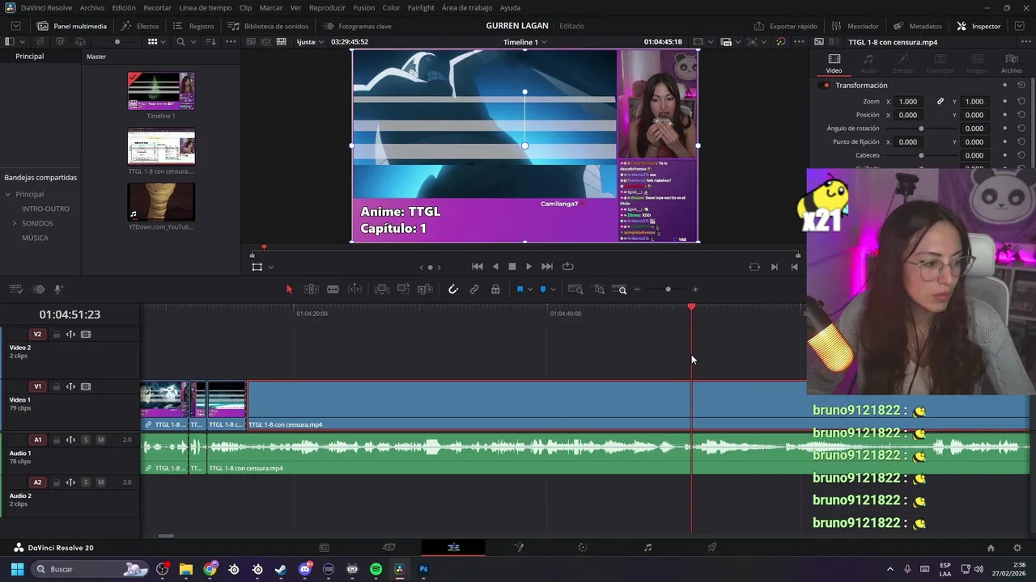This screenshot has height=582, width=1036.
Task: Play the timeline forward
Action: pyautogui.click(x=529, y=267)
